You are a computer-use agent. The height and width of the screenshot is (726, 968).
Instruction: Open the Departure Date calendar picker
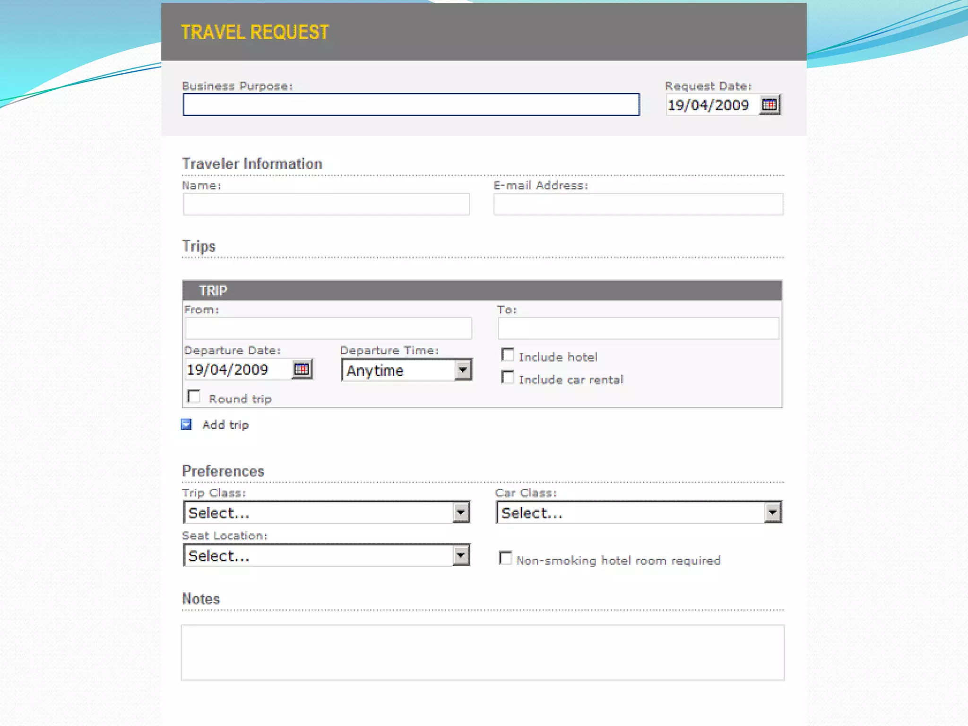[302, 369]
